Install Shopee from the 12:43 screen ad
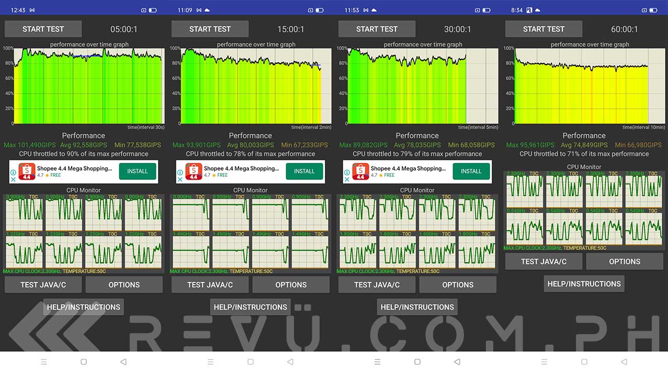This screenshot has height=372, width=668. tap(138, 171)
